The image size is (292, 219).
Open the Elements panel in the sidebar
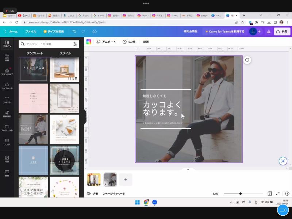7,58
